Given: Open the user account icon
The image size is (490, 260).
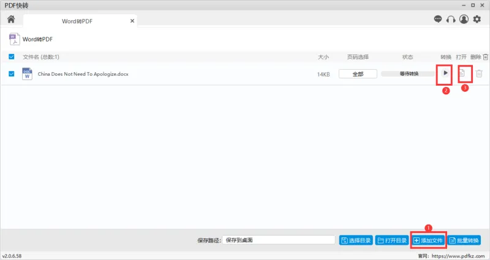Looking at the screenshot, I should (x=464, y=20).
